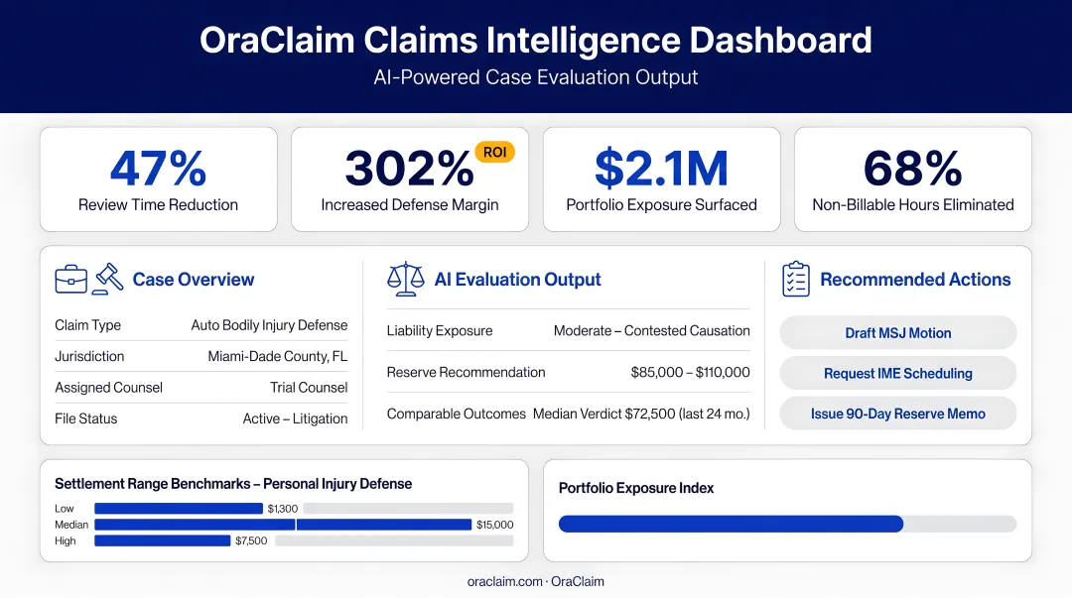Select the 47% Review Time Reduction card

coord(159,179)
